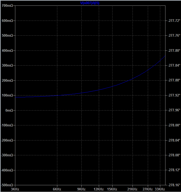Click the -200mΩ left axis label
This screenshot has width=181, height=192.
(7, 140)
